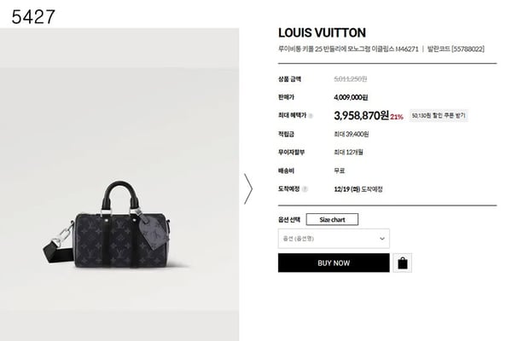Screen dimensions: 512x341
Task: Click the 12/19 arrival date text
Action: [358, 189]
